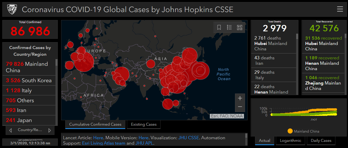This screenshot has height=148, width=348.
Task: Open the Lancet Article 'Here' link
Action: 98,138
